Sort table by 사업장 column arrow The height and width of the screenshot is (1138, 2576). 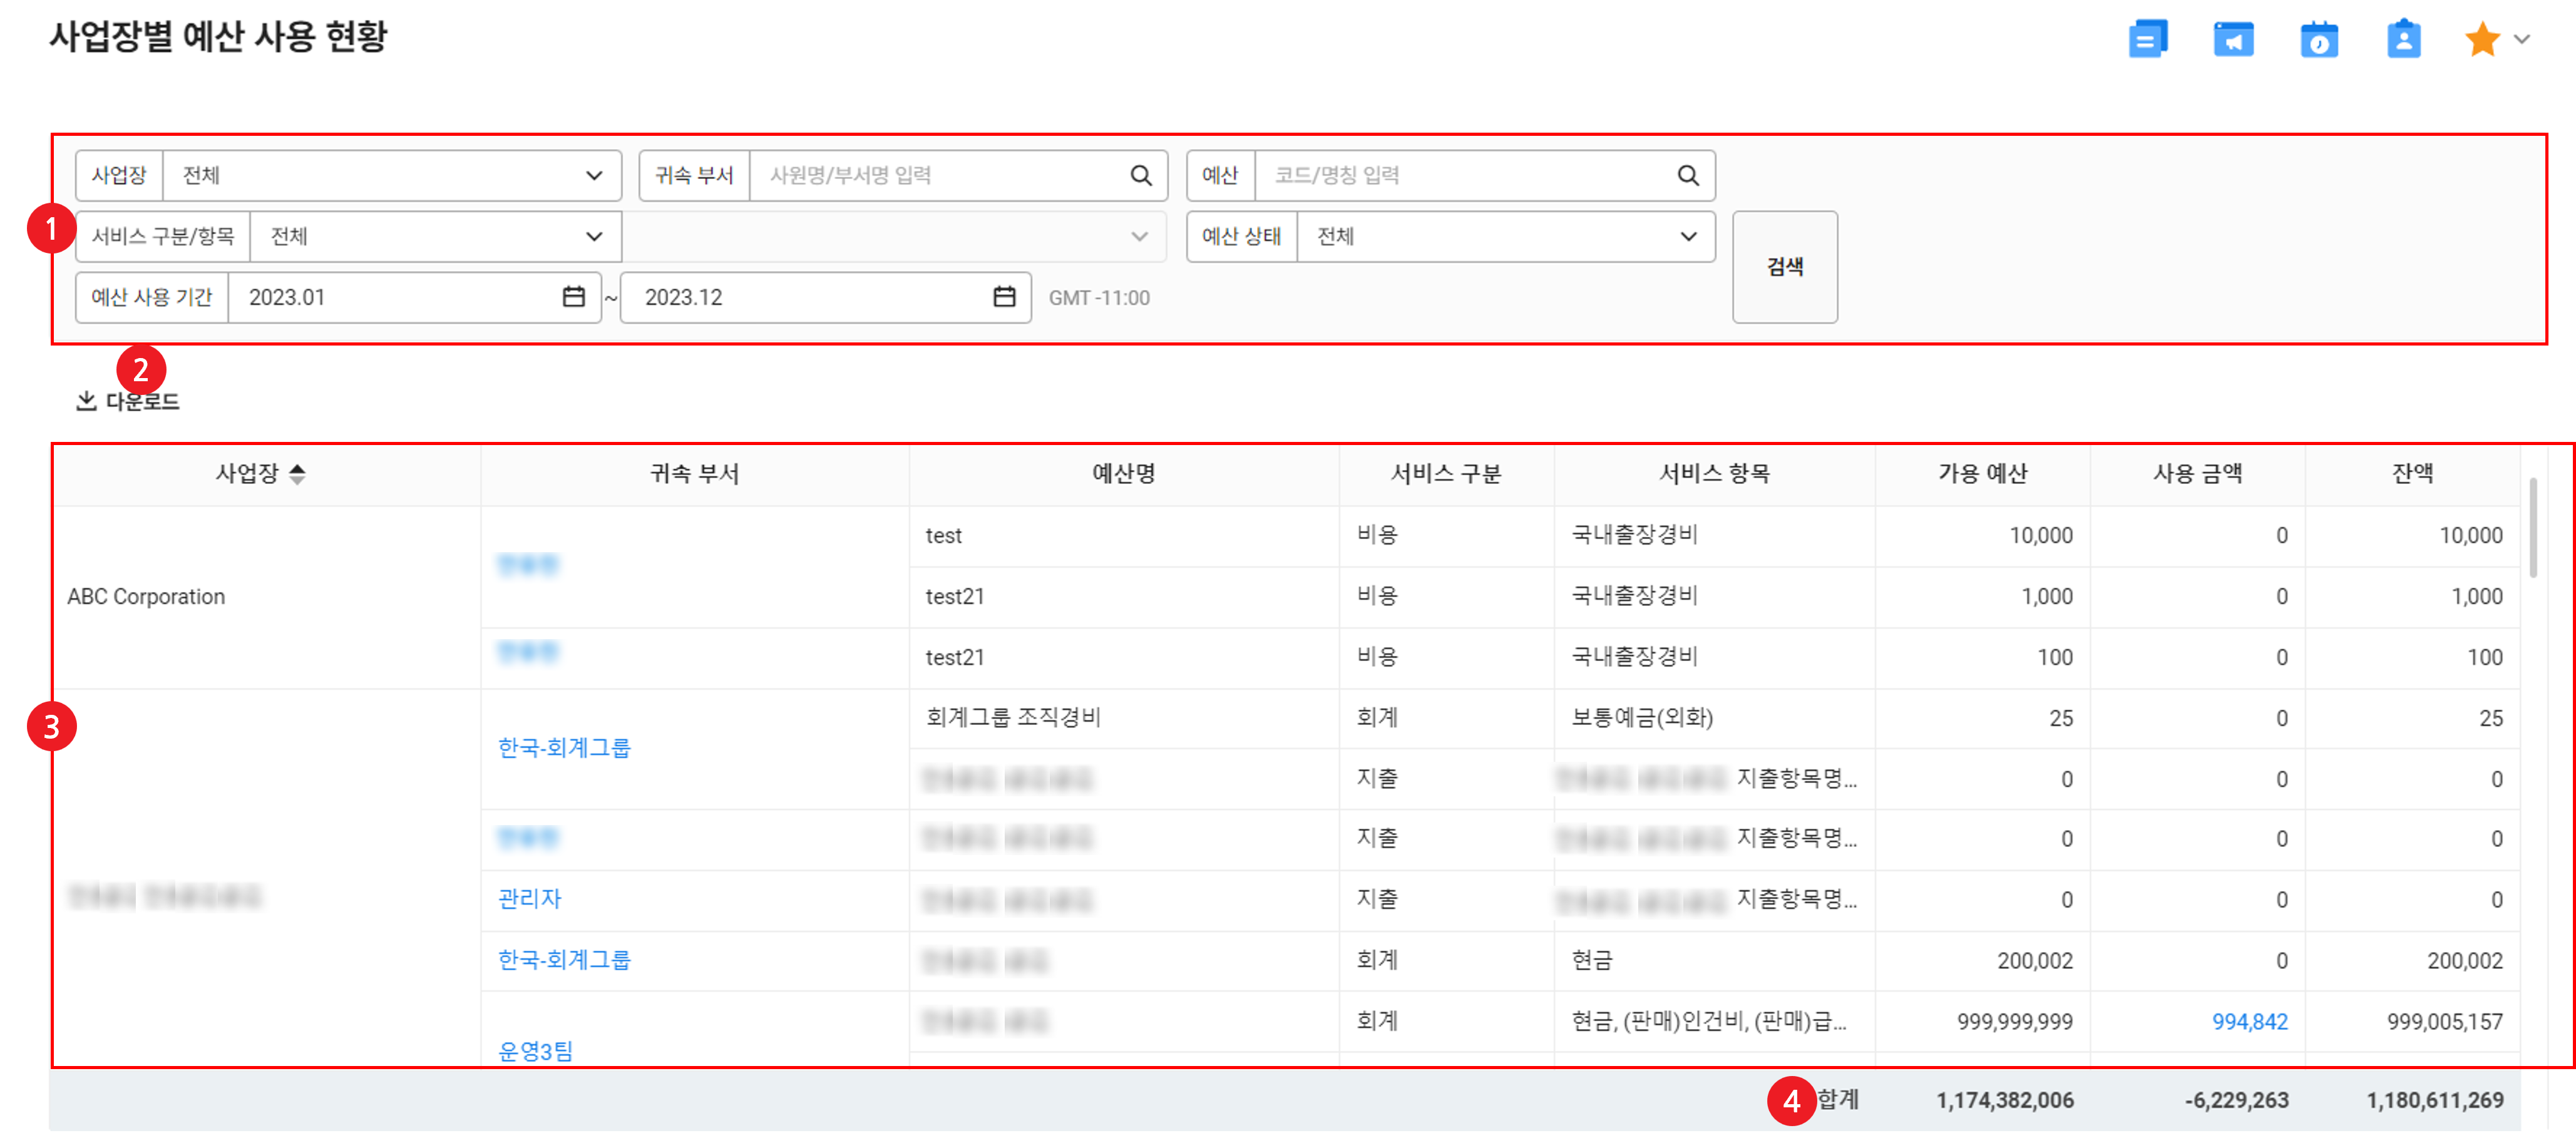point(297,474)
